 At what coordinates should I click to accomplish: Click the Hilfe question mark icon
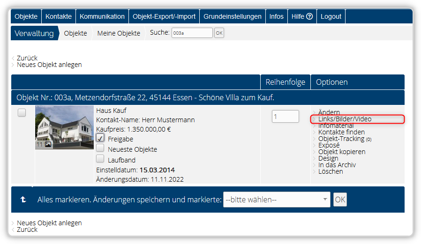[309, 16]
